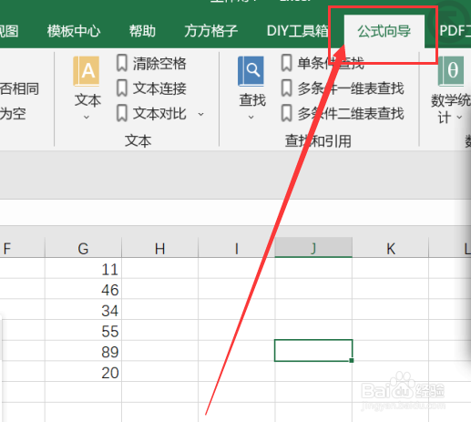
Task: Click the active selected cell in column J
Action: click(313, 350)
